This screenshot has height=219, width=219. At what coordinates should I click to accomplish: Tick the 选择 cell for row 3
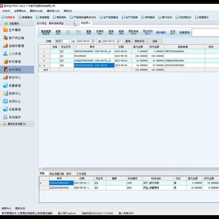tap(55, 61)
